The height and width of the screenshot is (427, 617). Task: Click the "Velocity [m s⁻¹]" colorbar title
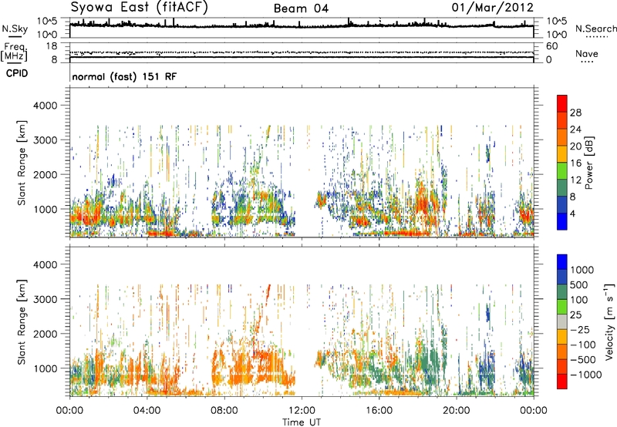point(609,321)
